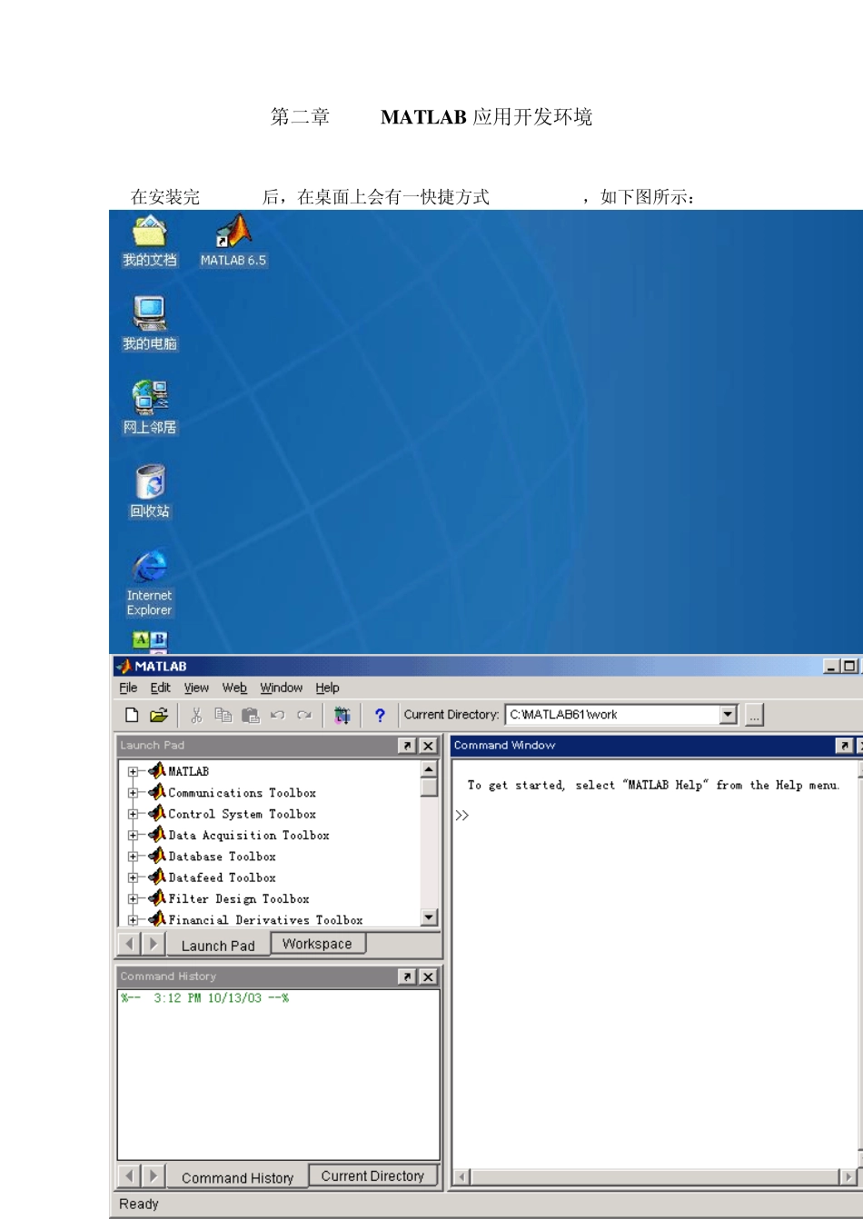Open Simulink library icon in toolbar
This screenshot has width=863, height=1219.
tap(342, 715)
